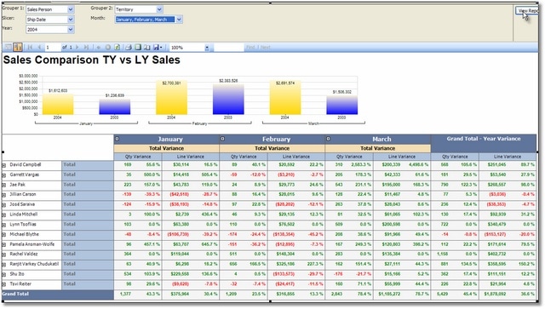Screen dimensions: 545x309
Task: Click the View Report button
Action: pos(527,11)
